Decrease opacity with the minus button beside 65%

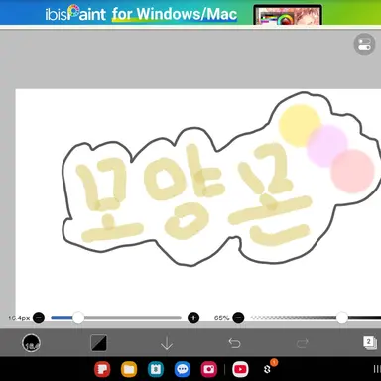tap(238, 317)
